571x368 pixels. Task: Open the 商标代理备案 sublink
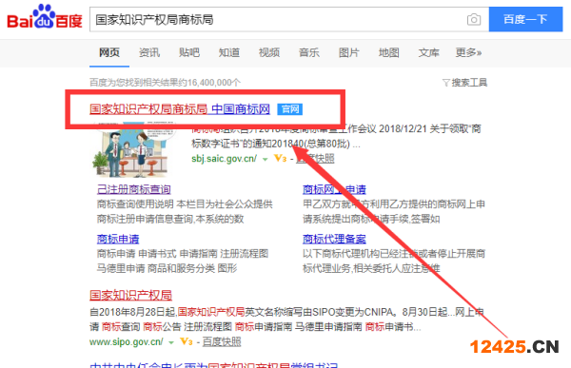(334, 239)
